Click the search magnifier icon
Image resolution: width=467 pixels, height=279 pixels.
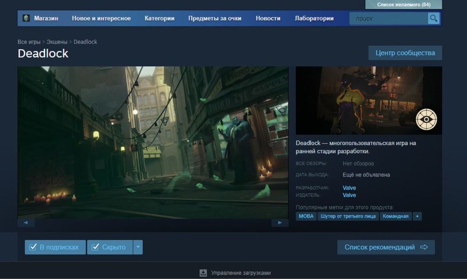pos(434,19)
